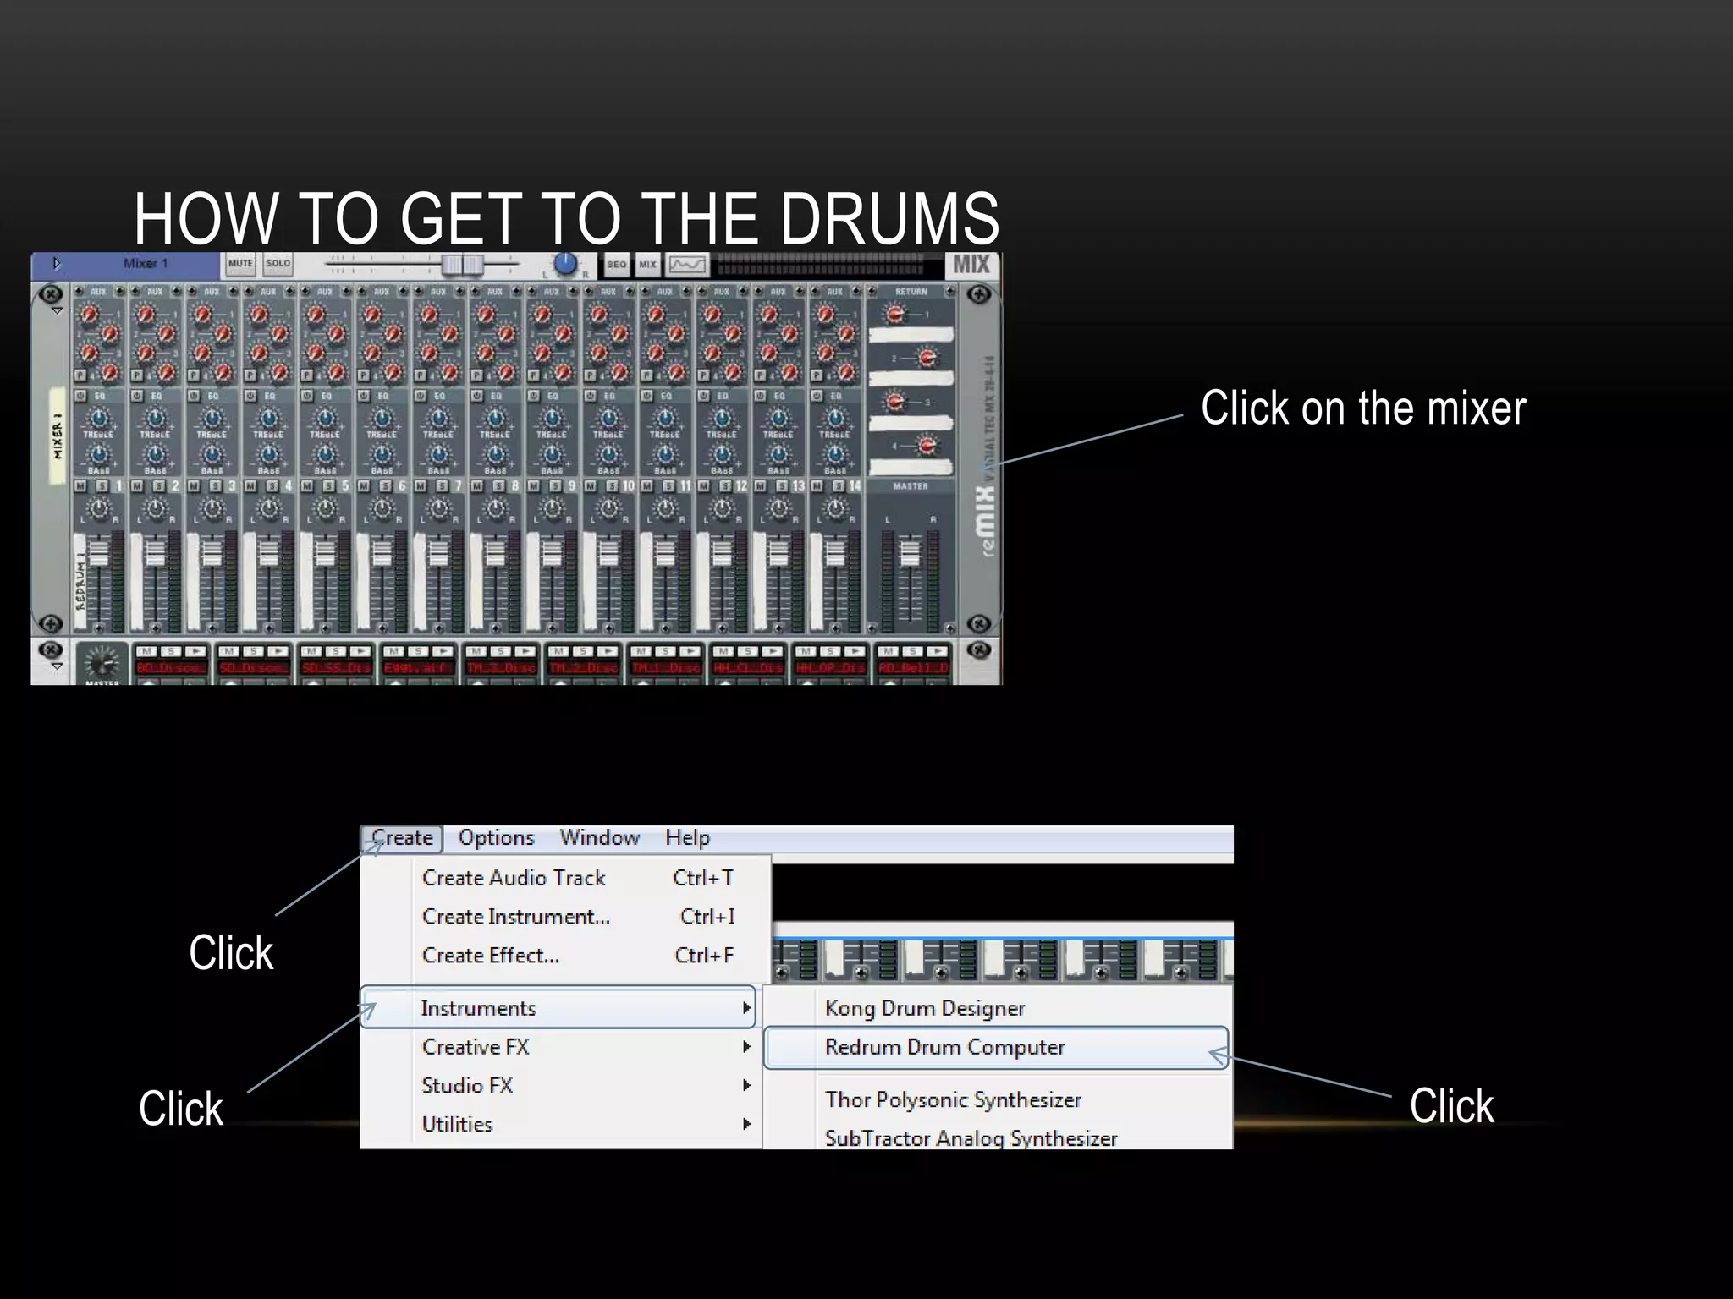
Task: Collapse Mixer 1 using header fold triangle
Action: [x=56, y=263]
